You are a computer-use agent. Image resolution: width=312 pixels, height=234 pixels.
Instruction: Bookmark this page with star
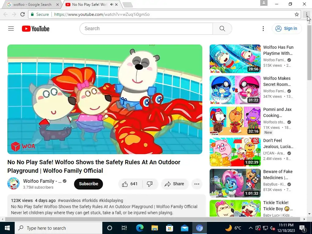point(297,14)
